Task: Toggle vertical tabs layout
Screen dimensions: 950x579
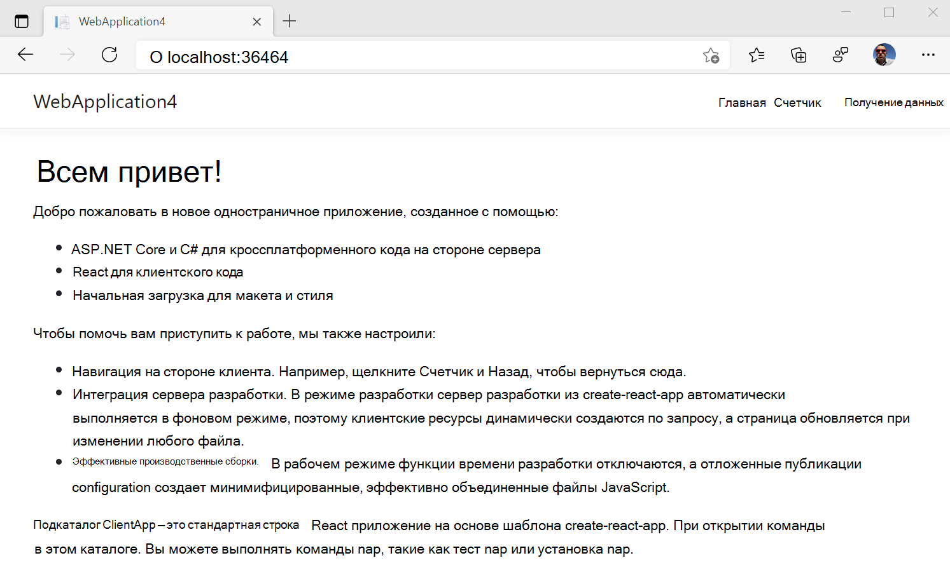Action: pyautogui.click(x=22, y=20)
